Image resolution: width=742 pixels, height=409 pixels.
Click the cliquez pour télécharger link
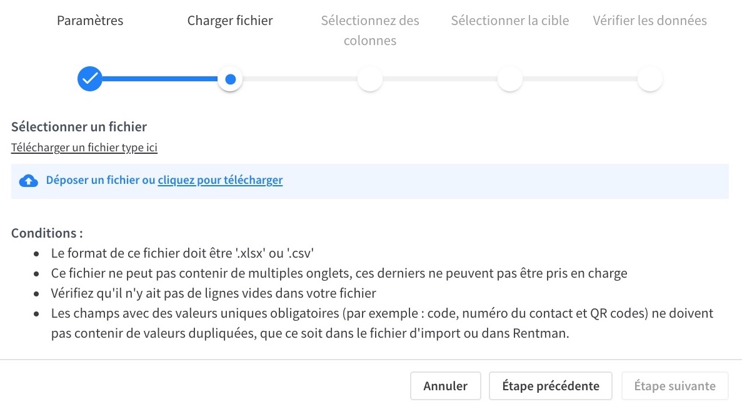(220, 180)
